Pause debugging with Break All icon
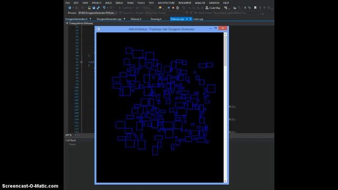The width and height of the screenshot is (338, 190). [x=168, y=8]
